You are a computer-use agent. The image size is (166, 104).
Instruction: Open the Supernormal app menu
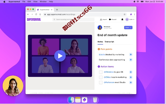14,2
